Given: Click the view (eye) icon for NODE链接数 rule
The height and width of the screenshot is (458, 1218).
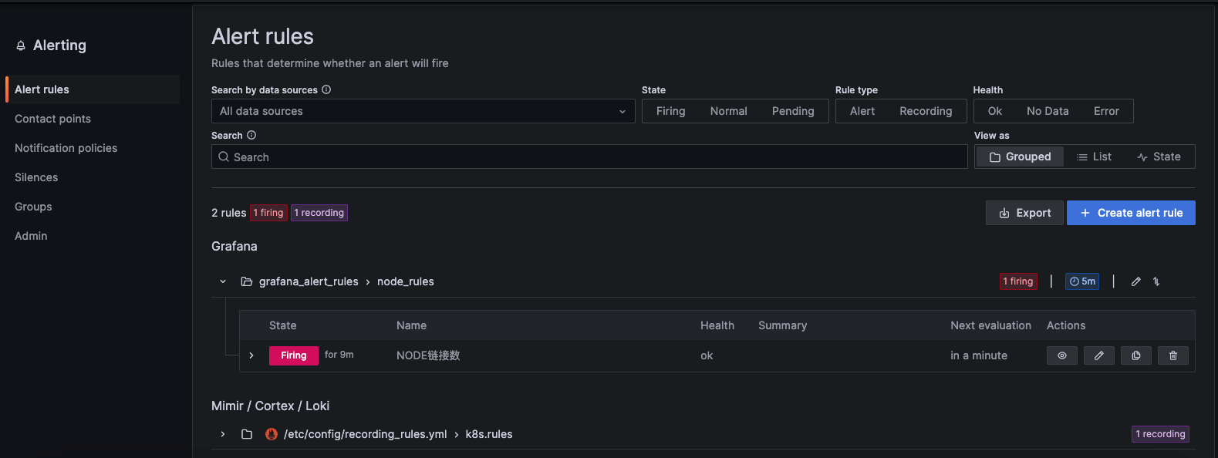Looking at the screenshot, I should [x=1061, y=355].
